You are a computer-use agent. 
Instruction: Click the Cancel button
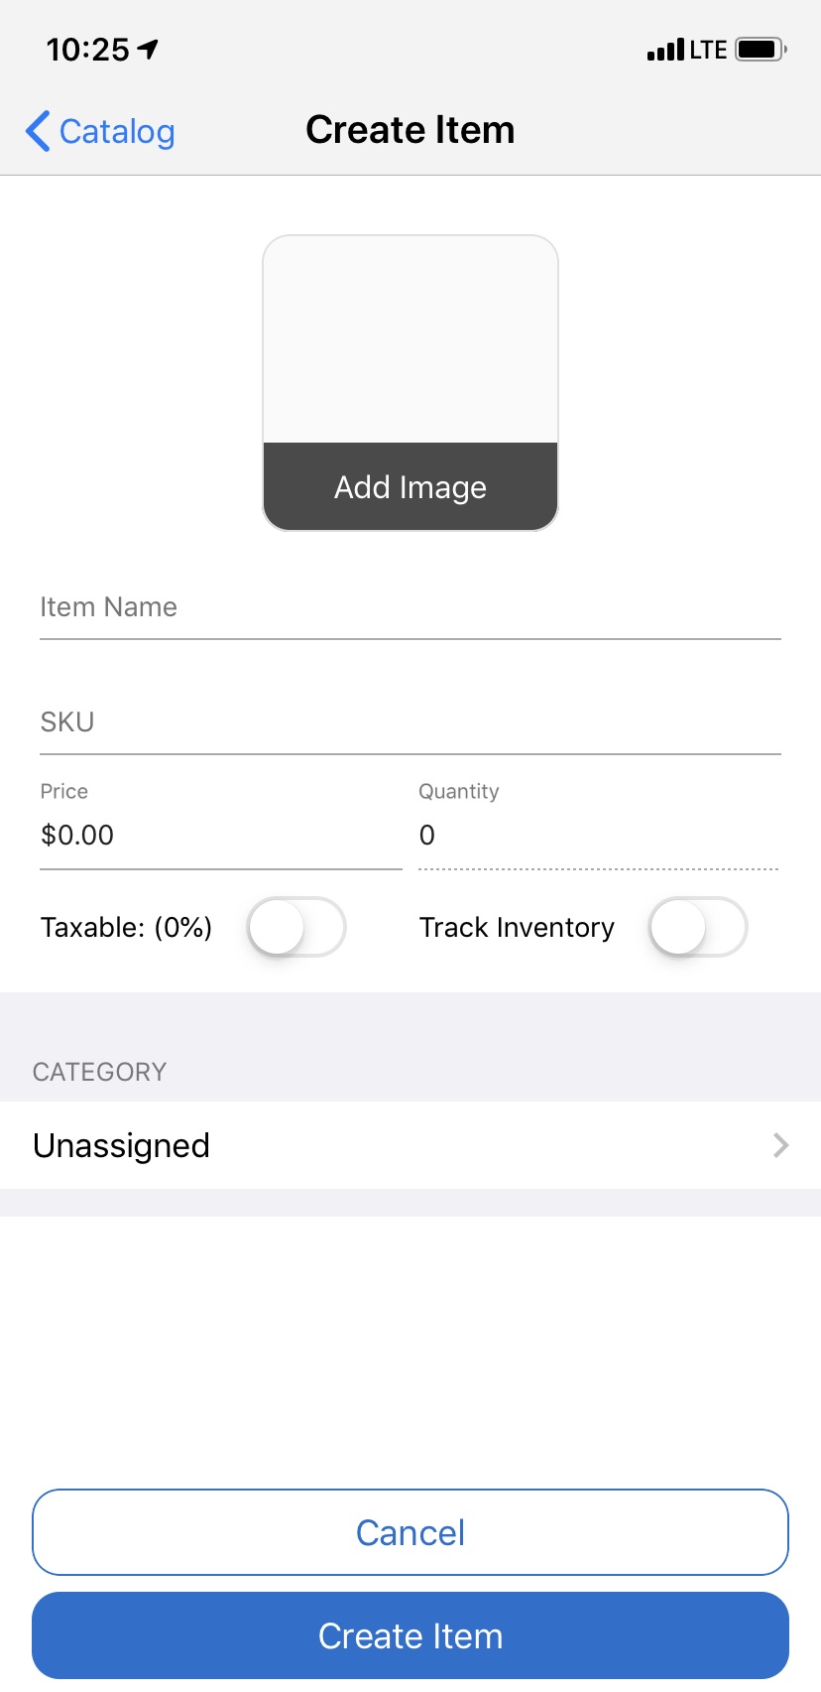pyautogui.click(x=410, y=1532)
